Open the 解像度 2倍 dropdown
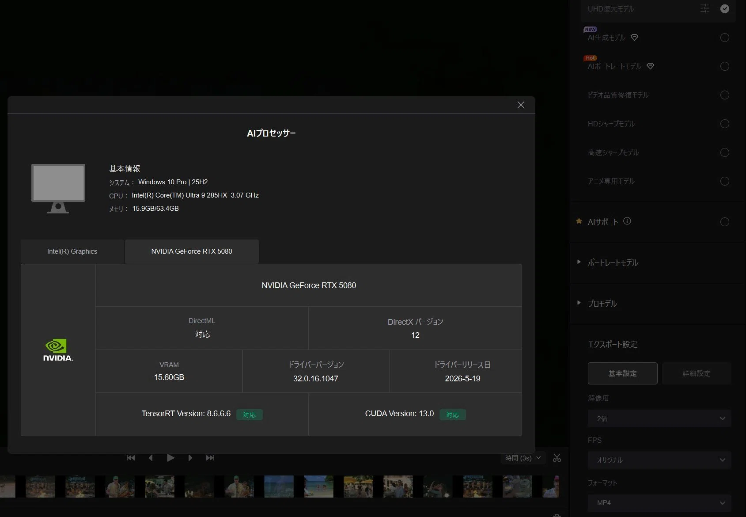Image resolution: width=746 pixels, height=517 pixels. click(x=659, y=418)
